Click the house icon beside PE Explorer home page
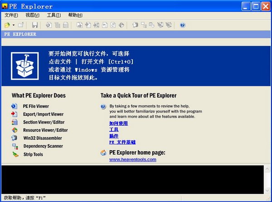This screenshot has width=272, height=202. pyautogui.click(x=103, y=153)
